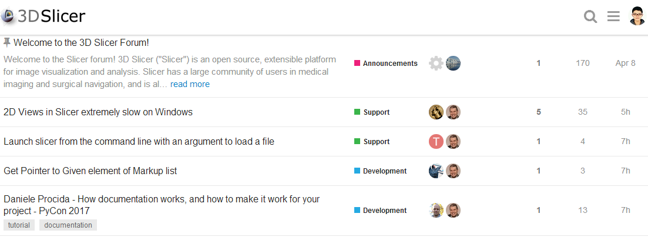
Task: Click golden avatar on 2D Views topic
Action: coord(436,112)
